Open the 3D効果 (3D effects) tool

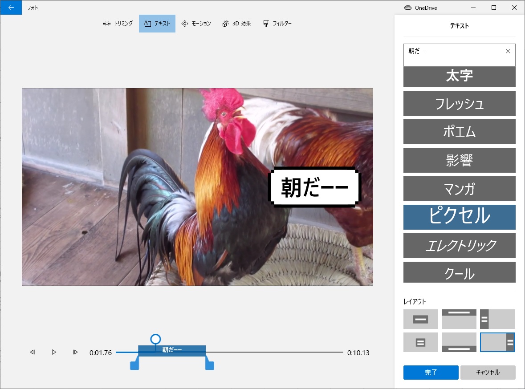point(236,23)
